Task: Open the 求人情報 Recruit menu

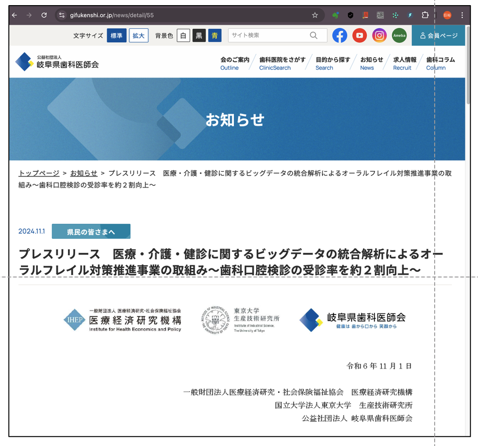Action: 404,63
